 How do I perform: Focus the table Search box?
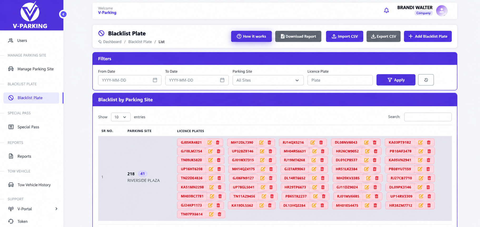pyautogui.click(x=428, y=117)
